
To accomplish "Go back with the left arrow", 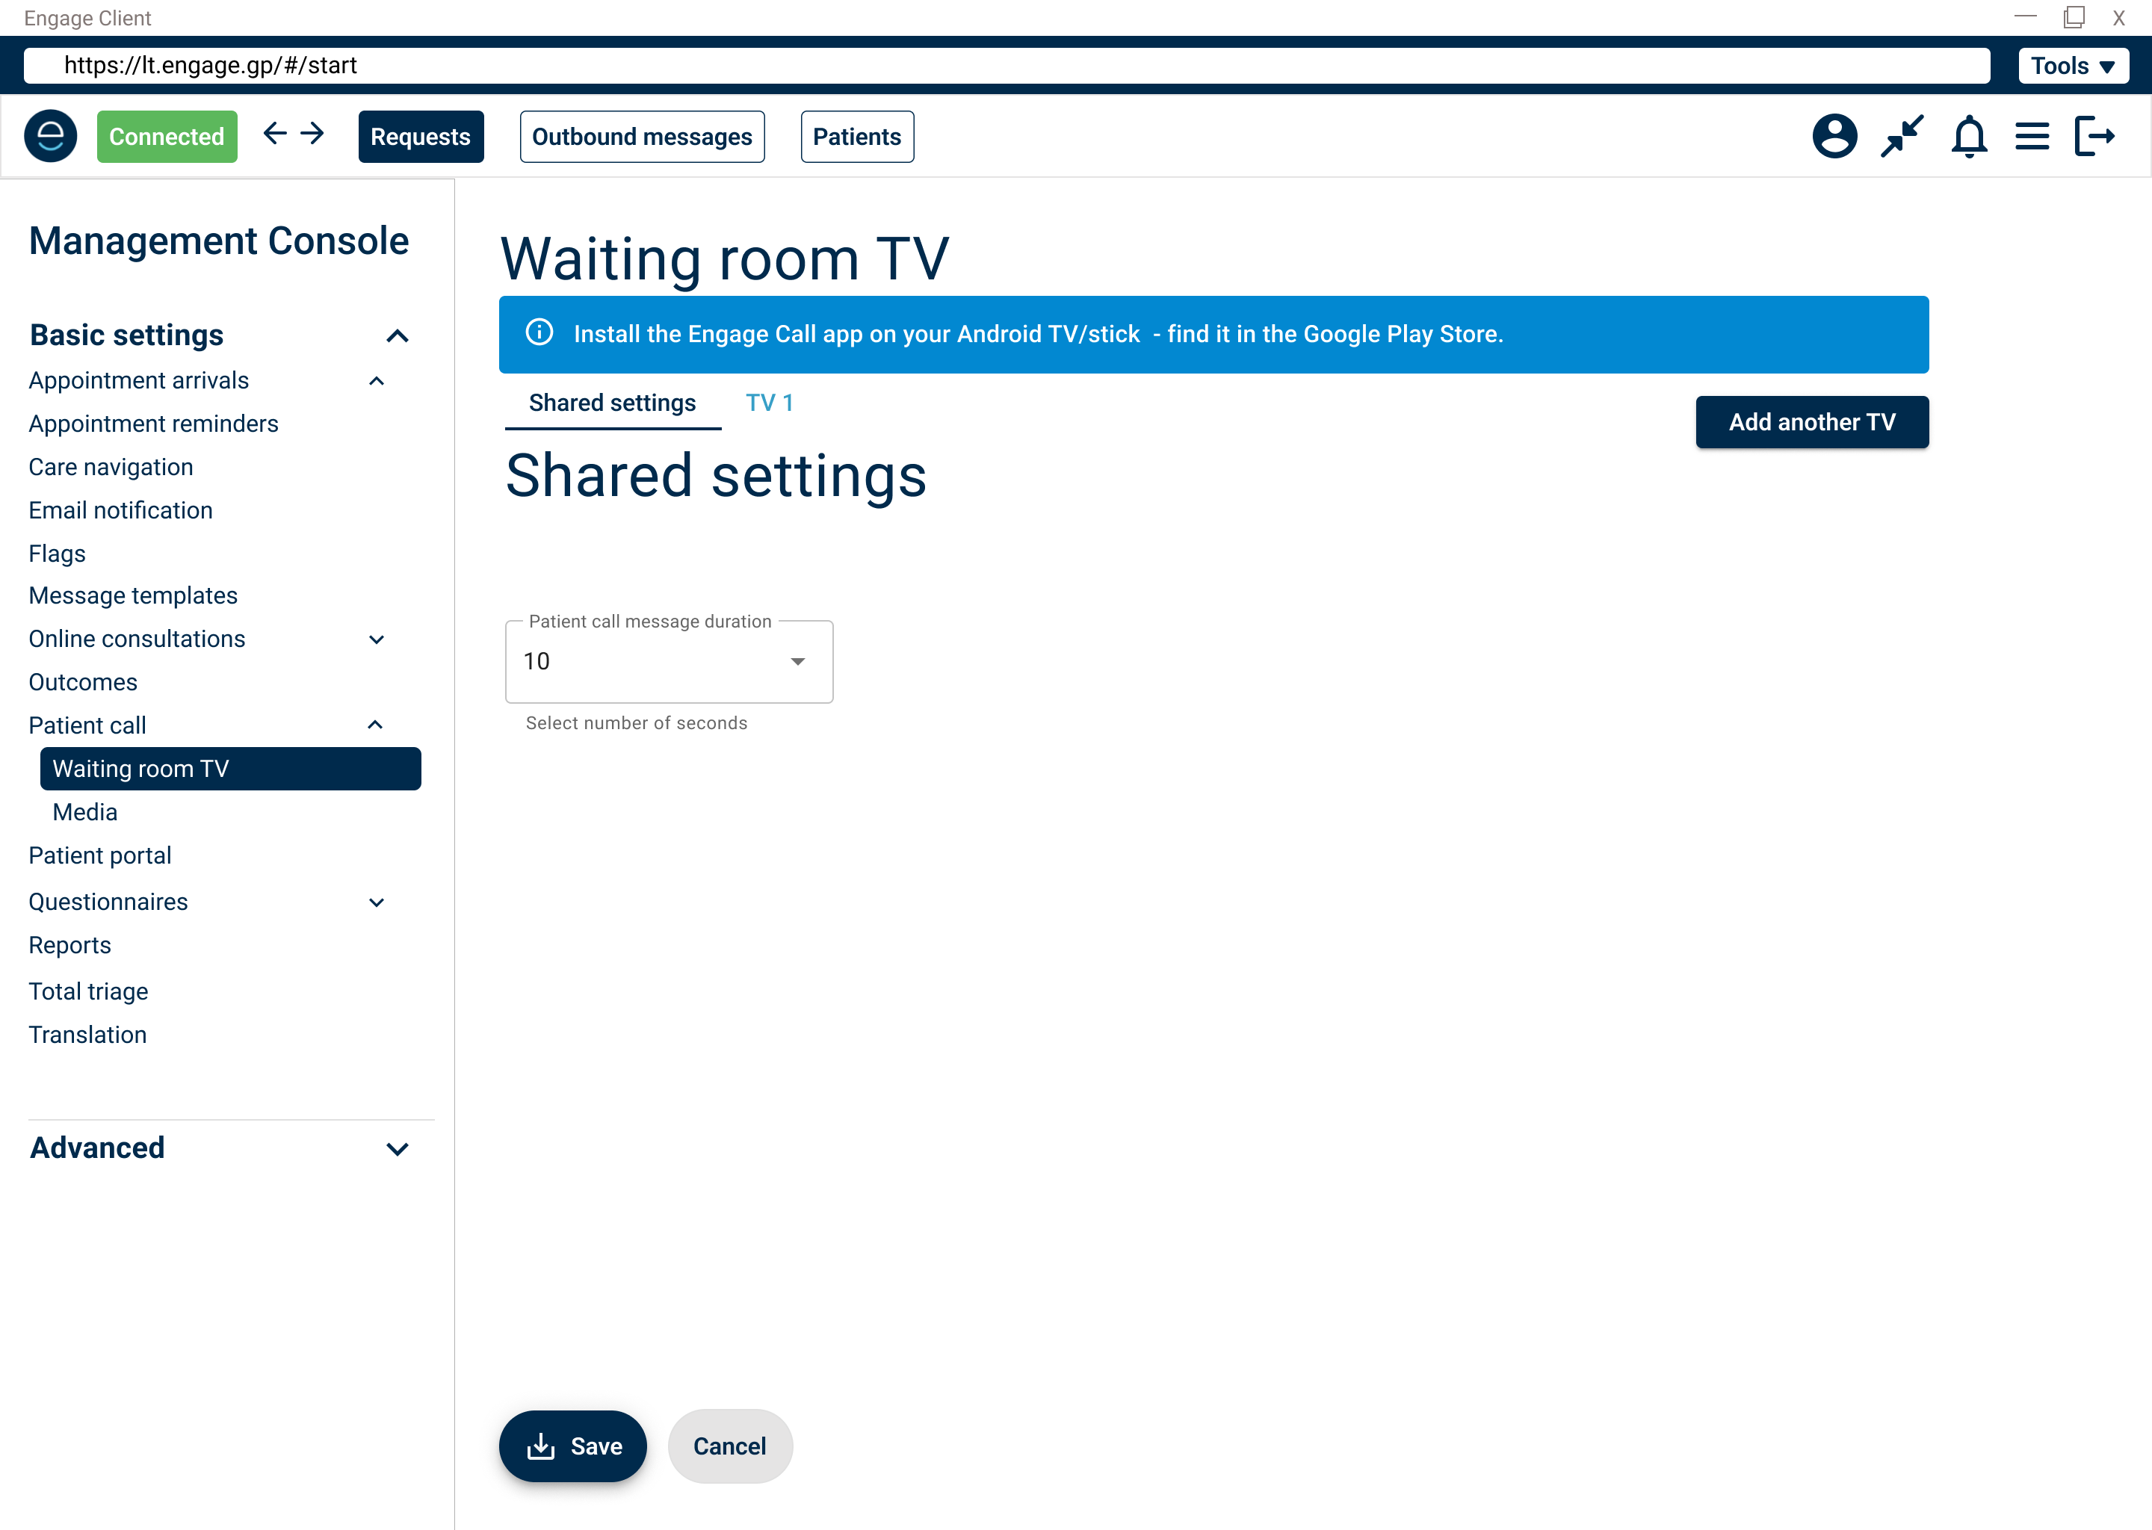I will (274, 134).
